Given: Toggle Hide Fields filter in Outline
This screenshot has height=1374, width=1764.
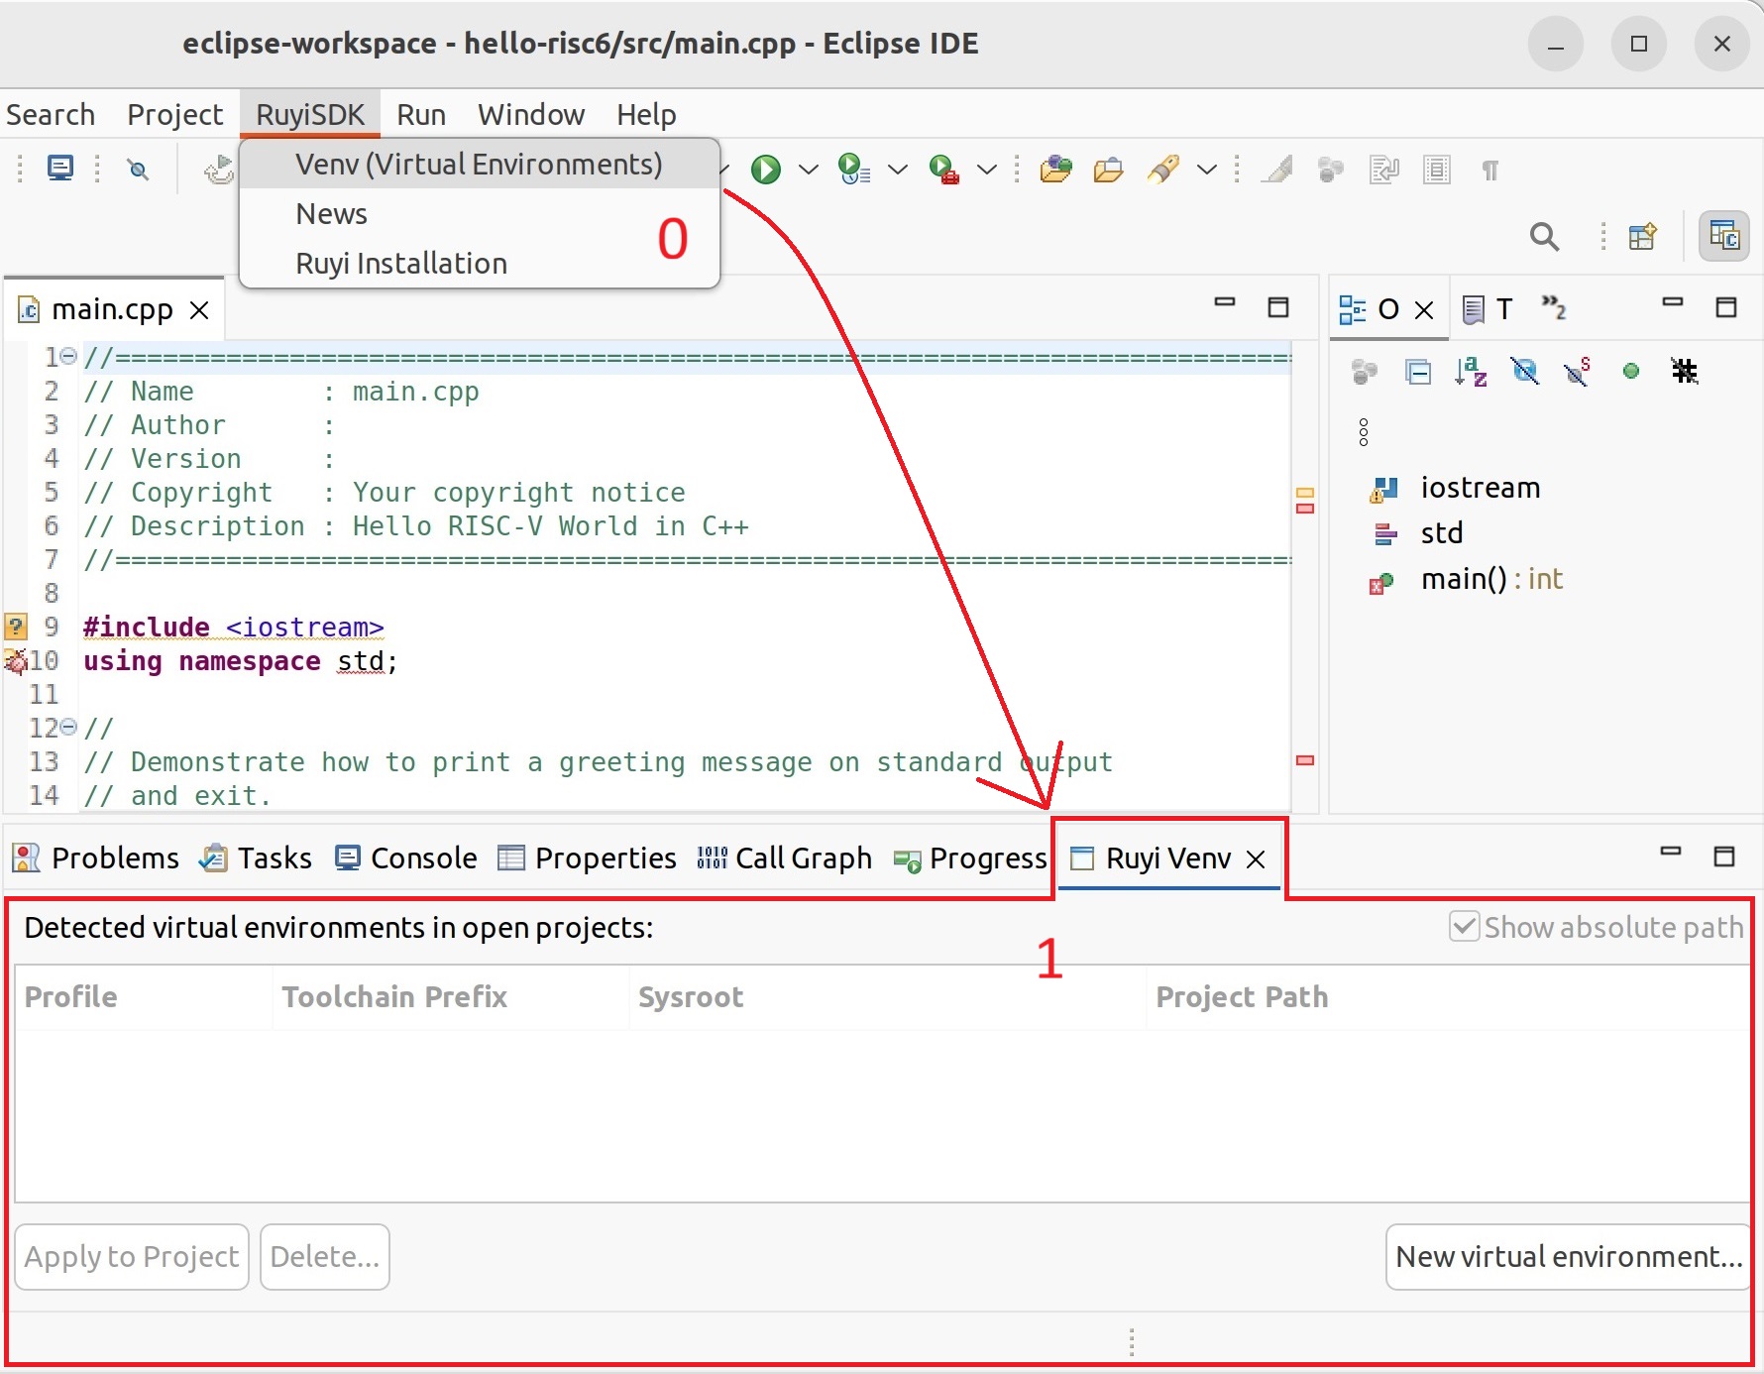Looking at the screenshot, I should (x=1524, y=372).
